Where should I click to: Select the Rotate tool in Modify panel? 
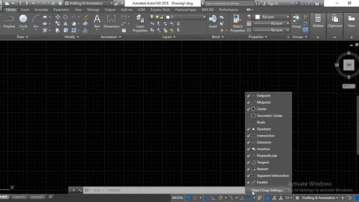66,17
